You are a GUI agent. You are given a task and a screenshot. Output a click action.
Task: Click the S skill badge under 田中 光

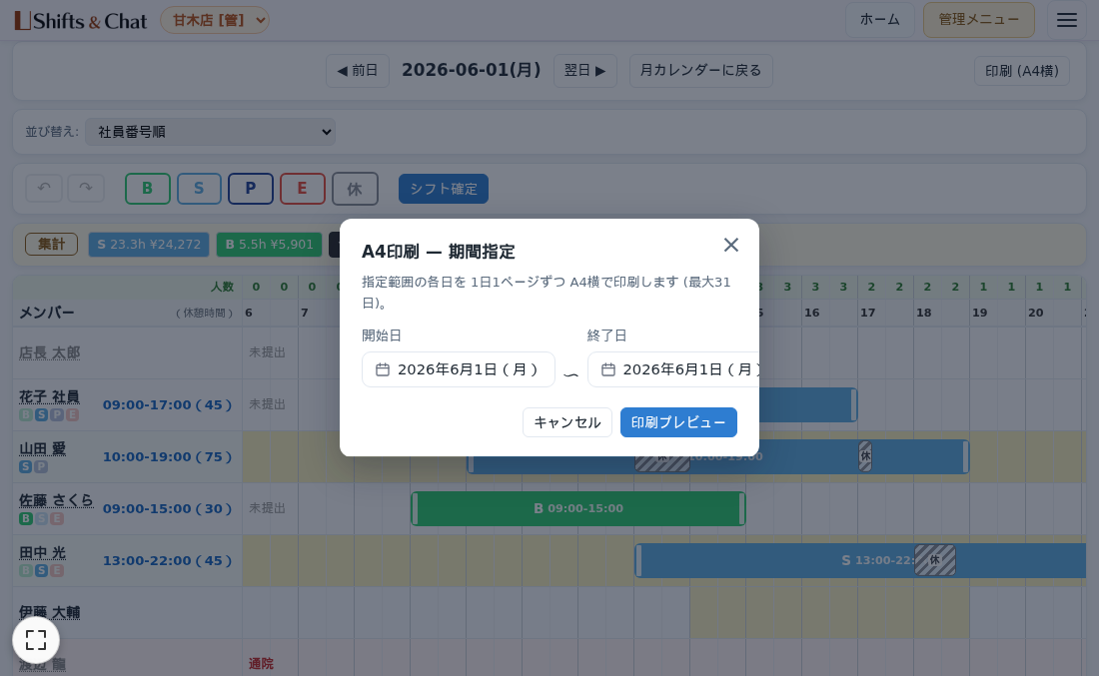point(41,570)
